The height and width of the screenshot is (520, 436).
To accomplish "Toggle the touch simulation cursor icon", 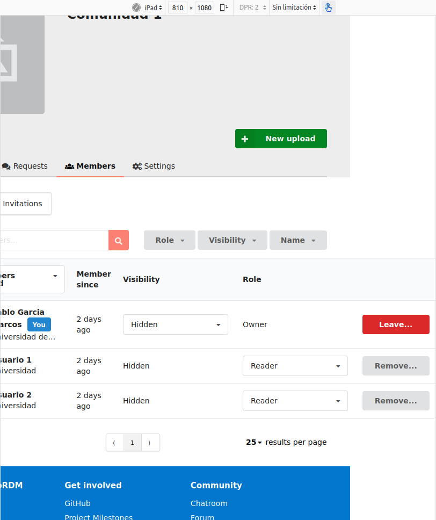I will point(328,8).
